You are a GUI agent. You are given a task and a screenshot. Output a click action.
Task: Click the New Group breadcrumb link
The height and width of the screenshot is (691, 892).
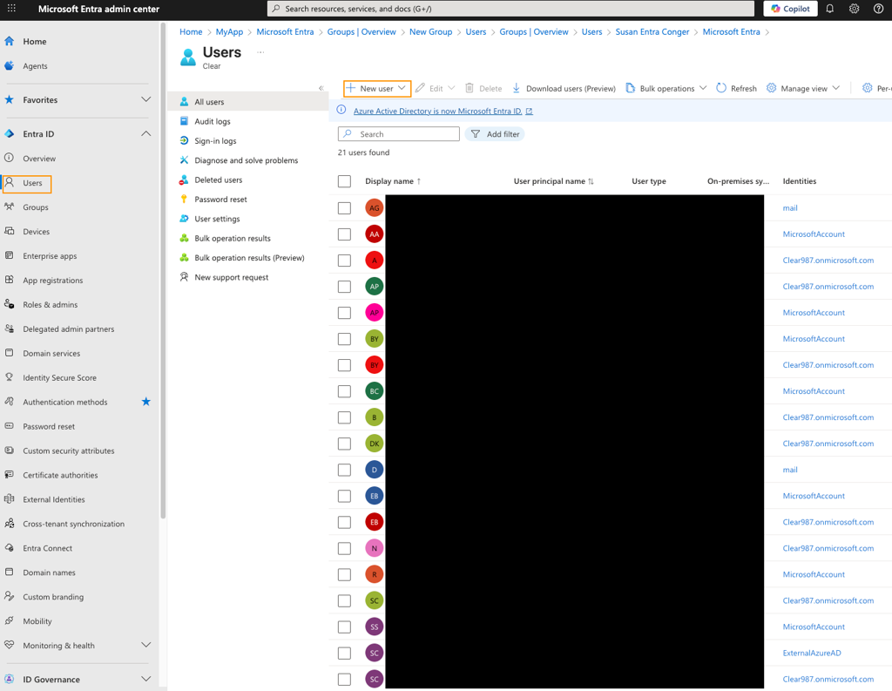point(430,32)
